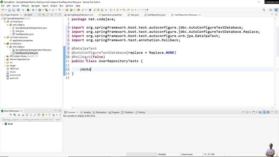The image size is (279, 157).
Task: Select mvnw.cmd in Project Explorer
Action: click(x=15, y=75)
